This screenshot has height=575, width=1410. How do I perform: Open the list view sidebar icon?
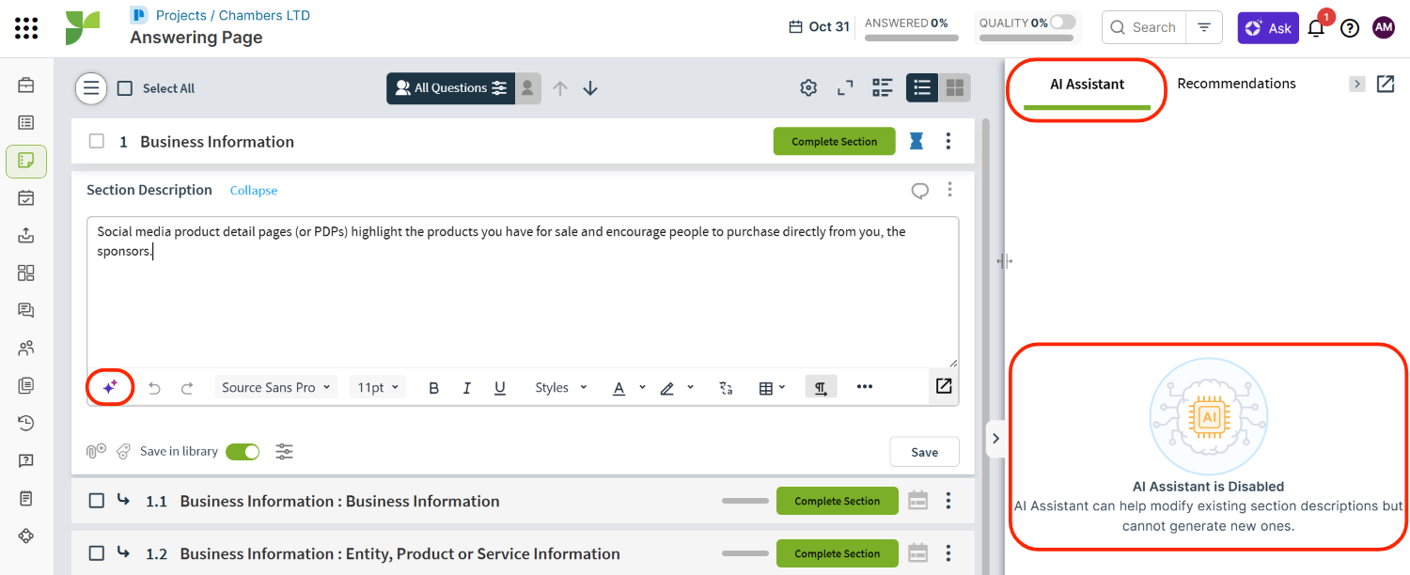pyautogui.click(x=26, y=122)
